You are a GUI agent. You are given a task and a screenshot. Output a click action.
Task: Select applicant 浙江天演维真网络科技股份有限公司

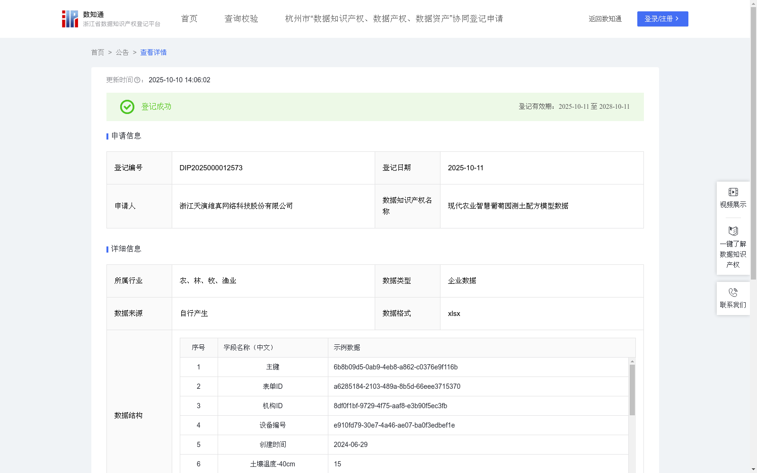pos(236,206)
